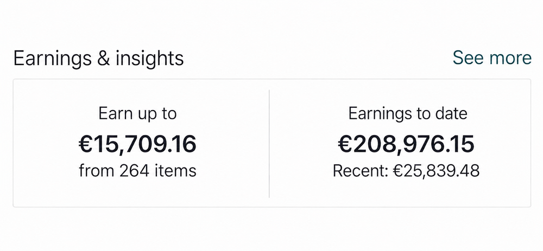This screenshot has height=251, width=543.
Task: Select the Earn up to label
Action: 137,114
